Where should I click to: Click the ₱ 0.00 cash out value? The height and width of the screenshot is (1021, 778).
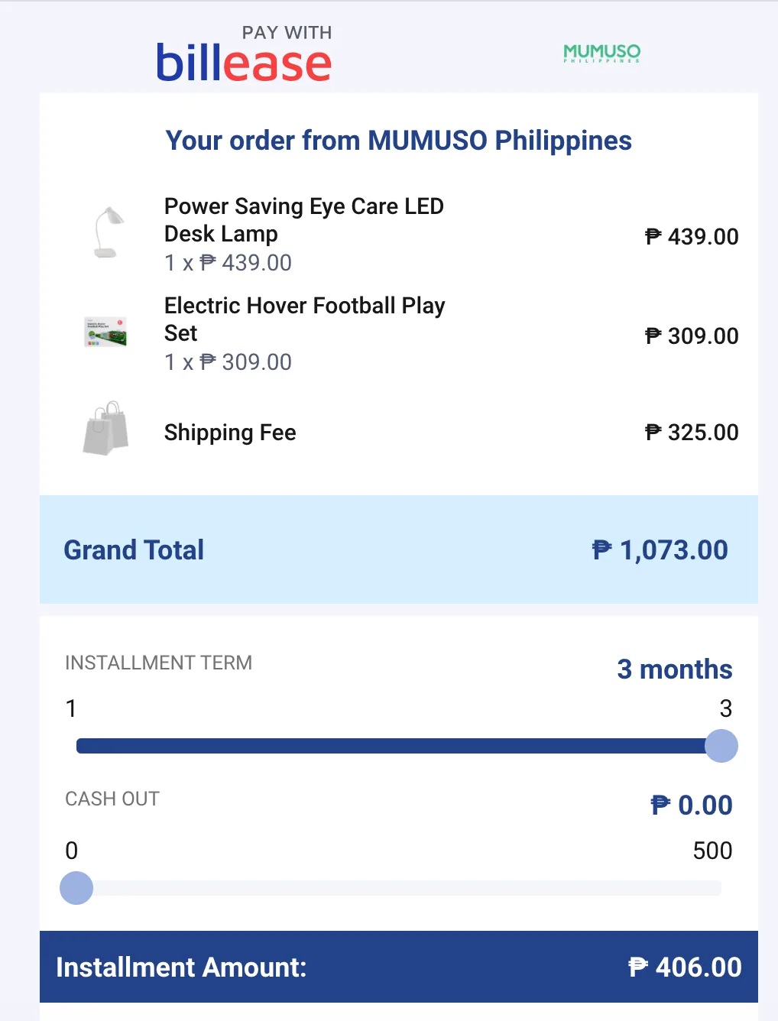pyautogui.click(x=691, y=805)
